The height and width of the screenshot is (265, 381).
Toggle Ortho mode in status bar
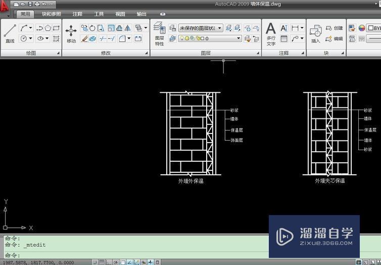pyautogui.click(x=108, y=262)
